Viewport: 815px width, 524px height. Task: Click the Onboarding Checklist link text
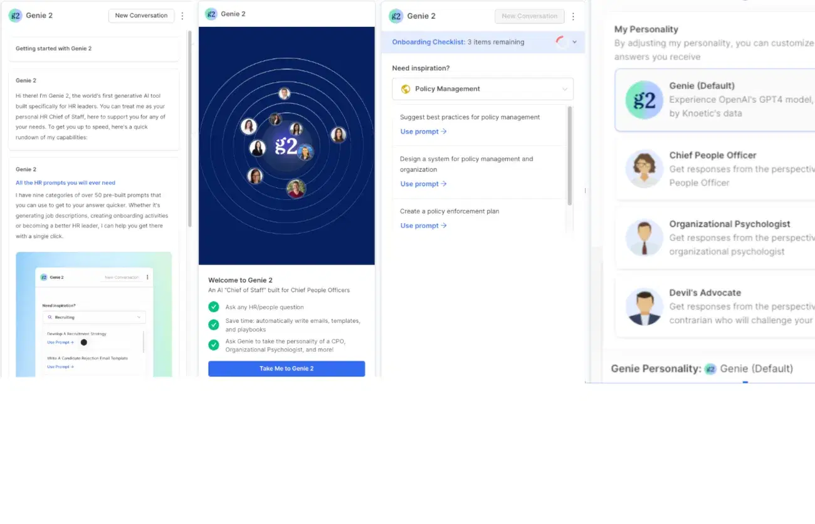point(429,42)
